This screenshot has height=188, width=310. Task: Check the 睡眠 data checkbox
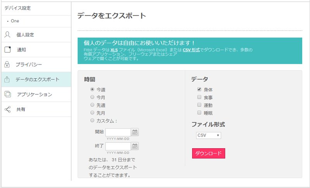199,113
